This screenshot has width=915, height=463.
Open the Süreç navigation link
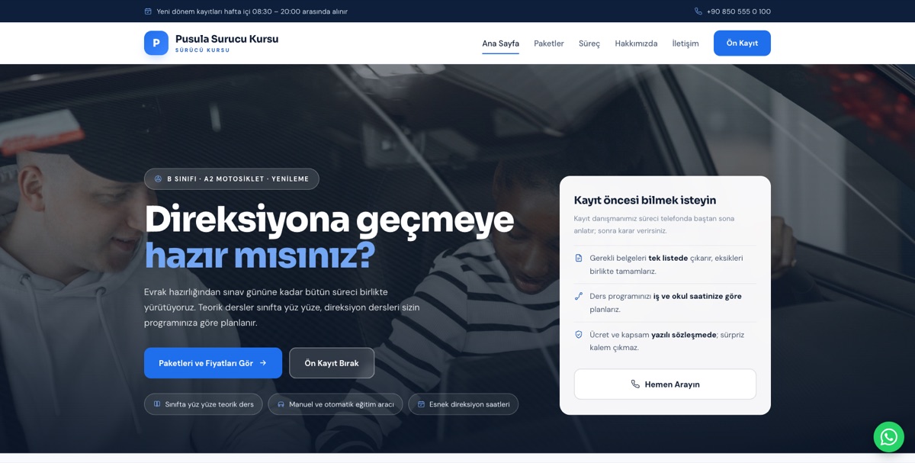coord(589,43)
